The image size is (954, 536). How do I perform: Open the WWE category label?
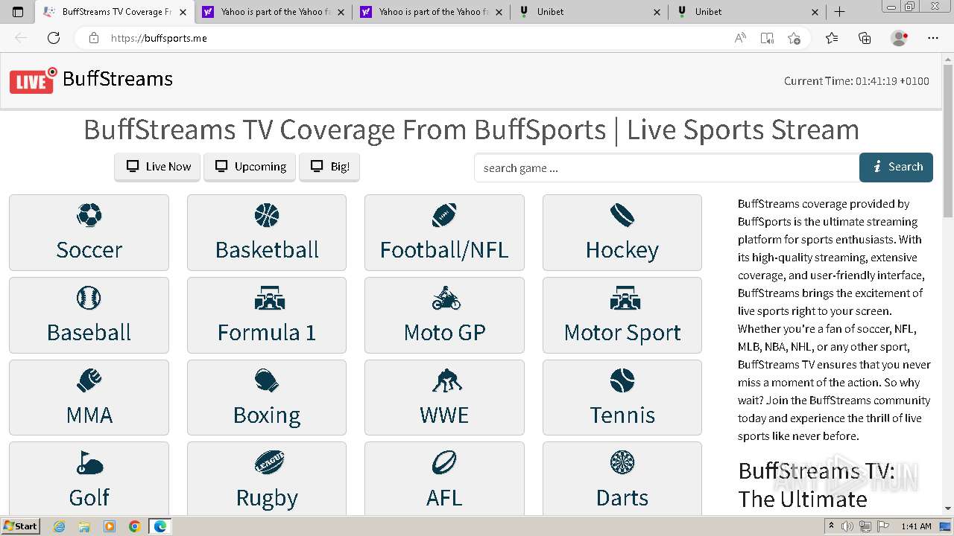click(444, 415)
